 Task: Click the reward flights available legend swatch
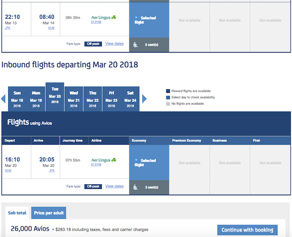coord(168,91)
